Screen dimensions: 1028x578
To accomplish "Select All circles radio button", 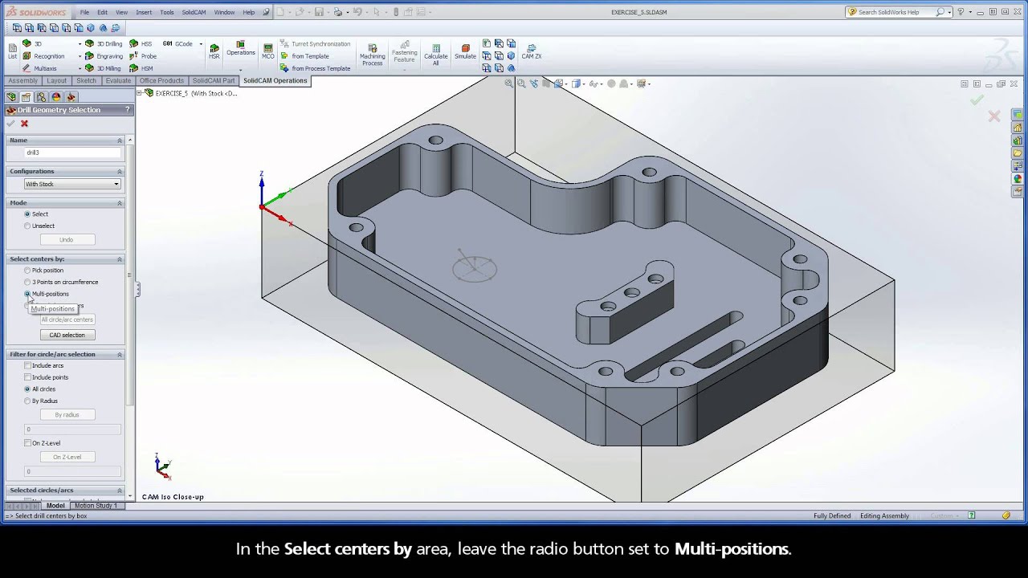I will pos(27,389).
